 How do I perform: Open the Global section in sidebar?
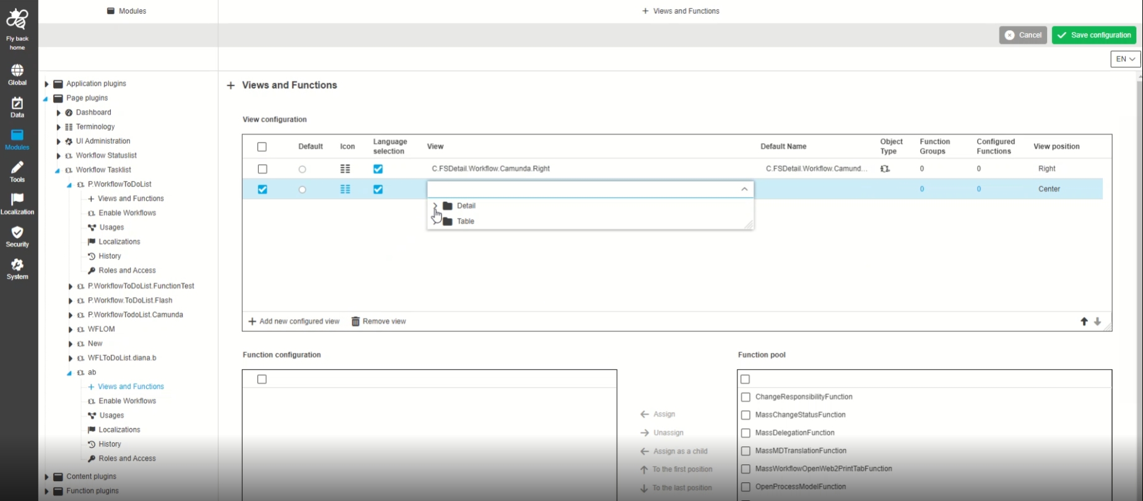tap(17, 74)
